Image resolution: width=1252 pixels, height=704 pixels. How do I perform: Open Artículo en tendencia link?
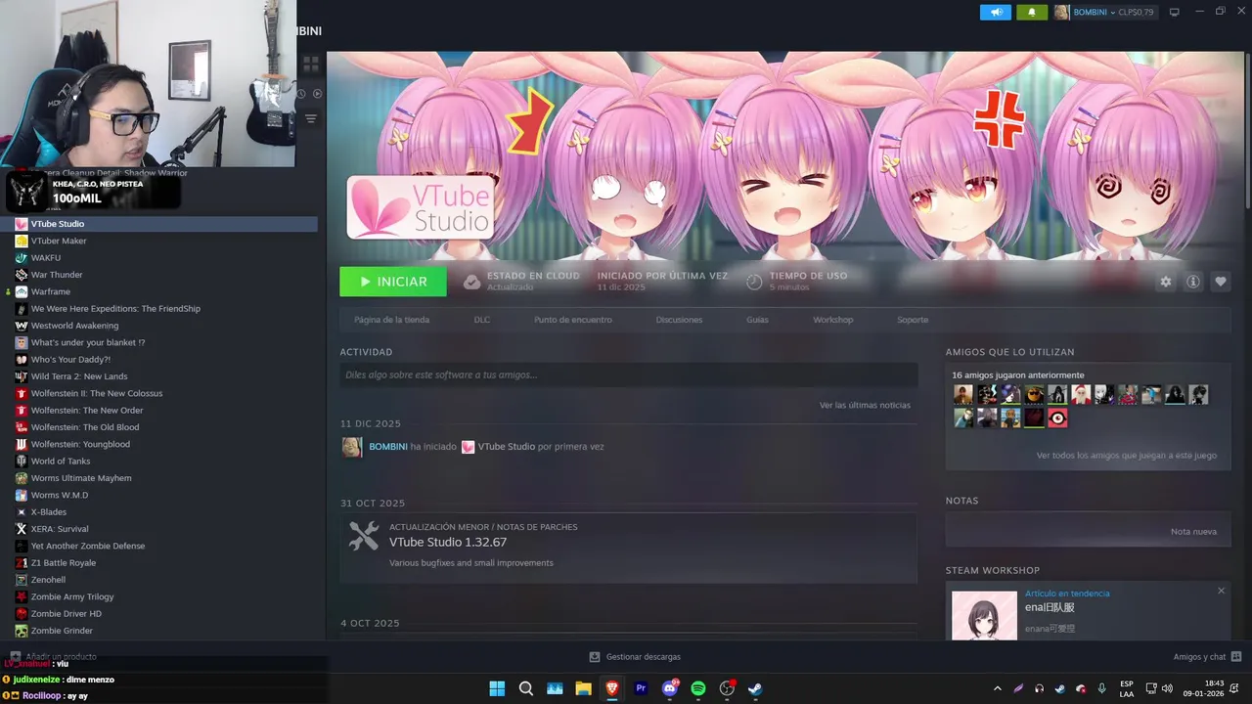click(x=1067, y=594)
